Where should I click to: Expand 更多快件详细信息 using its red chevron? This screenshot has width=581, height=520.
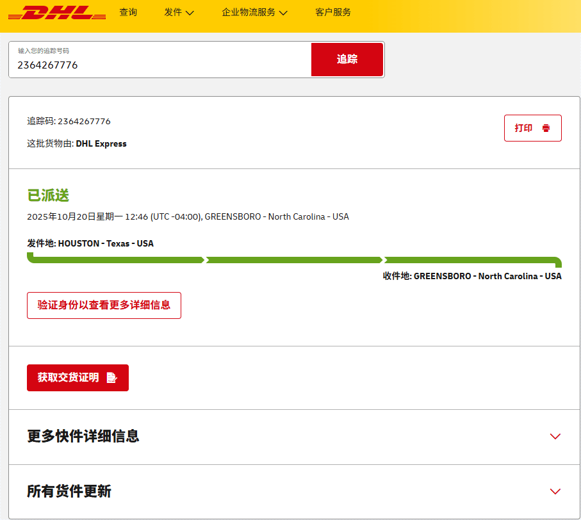click(x=555, y=437)
